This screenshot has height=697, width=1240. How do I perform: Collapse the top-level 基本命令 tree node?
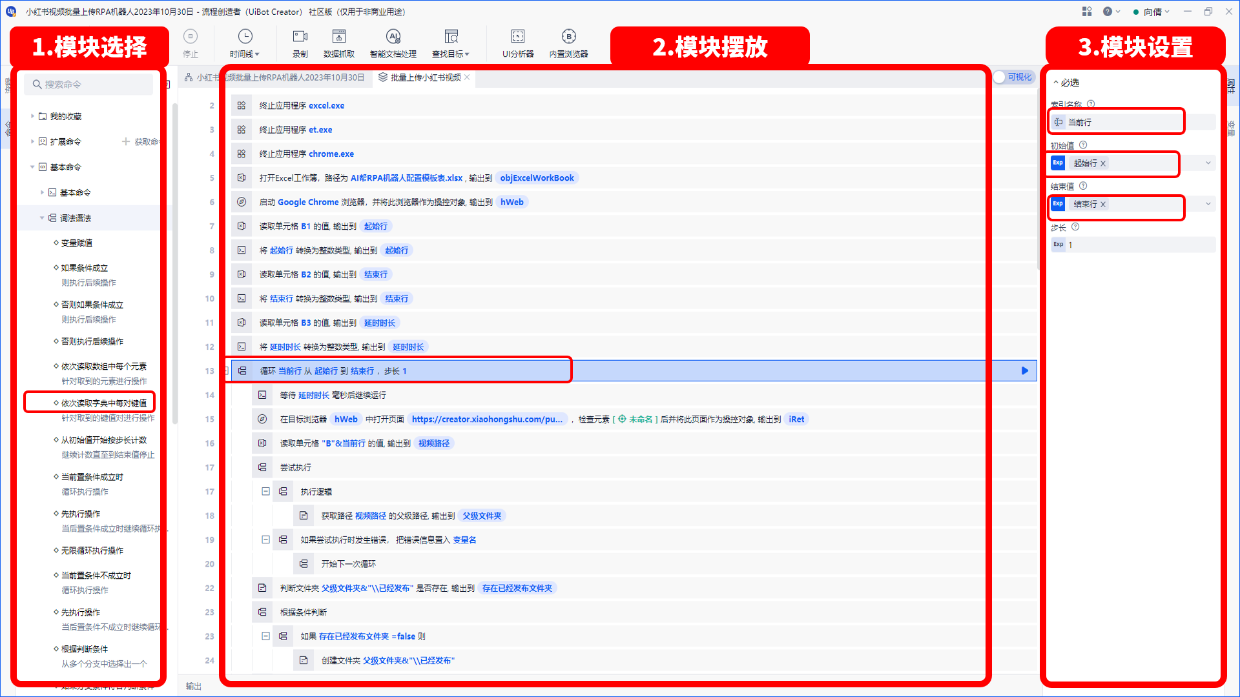coord(32,167)
